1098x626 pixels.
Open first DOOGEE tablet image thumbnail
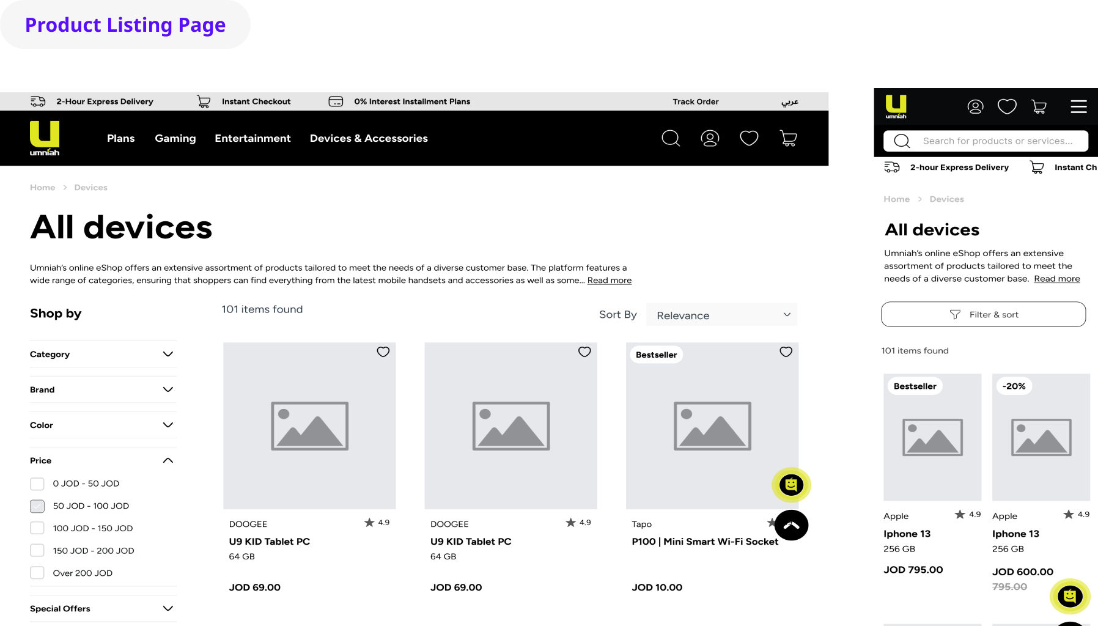309,426
